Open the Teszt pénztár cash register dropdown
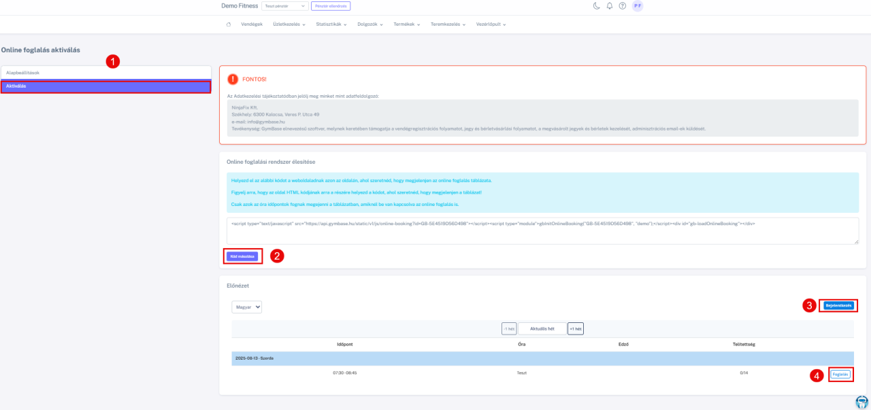 [284, 6]
